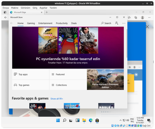The height and width of the screenshot is (129, 155).
Task: Click the Store back arrow next to Home
Action: tap(12, 23)
